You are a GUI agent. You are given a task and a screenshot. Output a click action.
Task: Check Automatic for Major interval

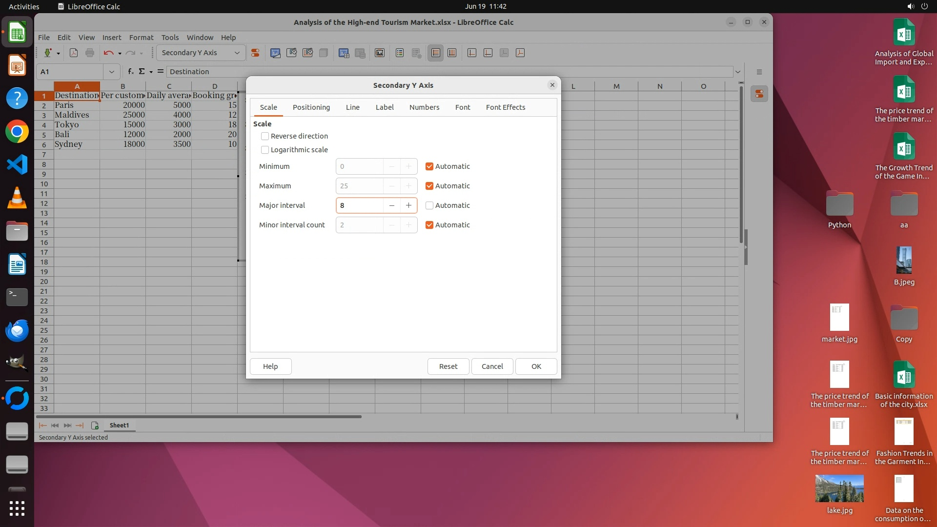pyautogui.click(x=429, y=205)
